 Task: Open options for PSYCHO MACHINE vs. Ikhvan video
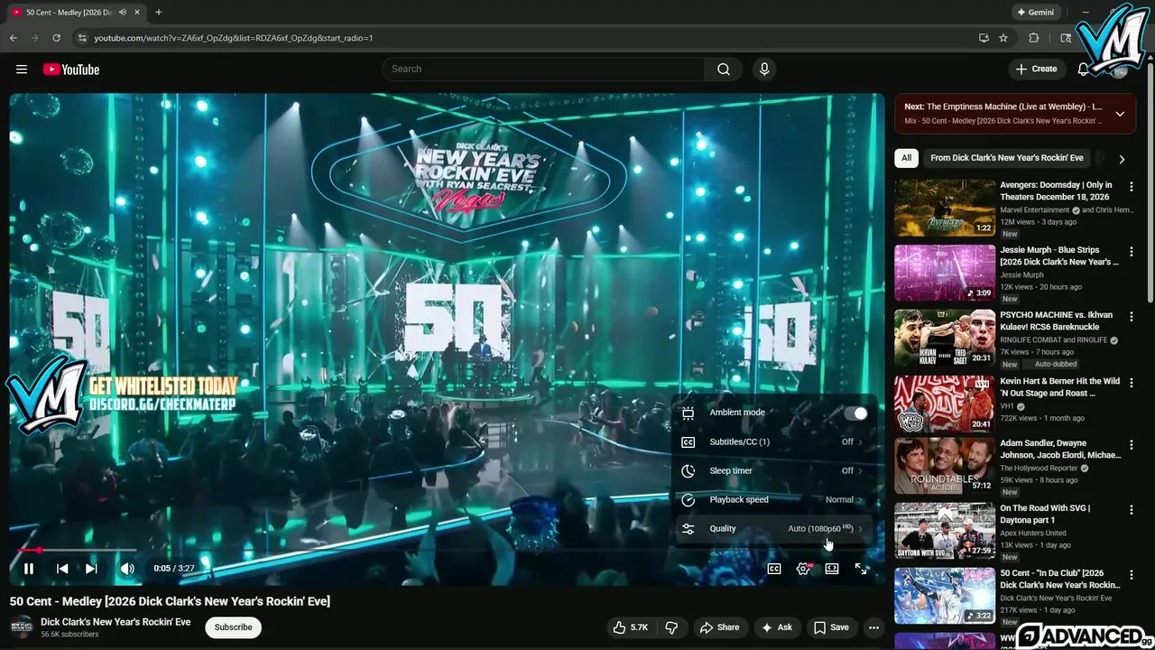coord(1132,317)
